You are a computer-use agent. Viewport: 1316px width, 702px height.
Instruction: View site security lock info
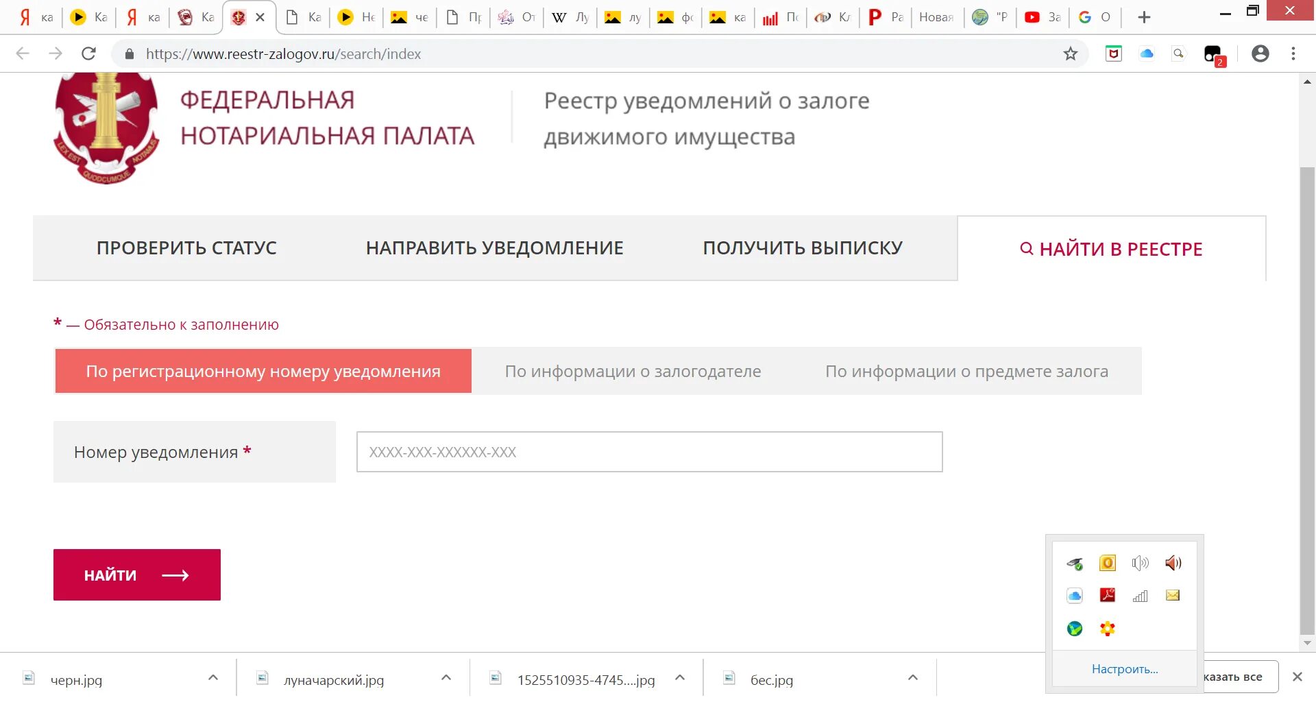coord(129,53)
